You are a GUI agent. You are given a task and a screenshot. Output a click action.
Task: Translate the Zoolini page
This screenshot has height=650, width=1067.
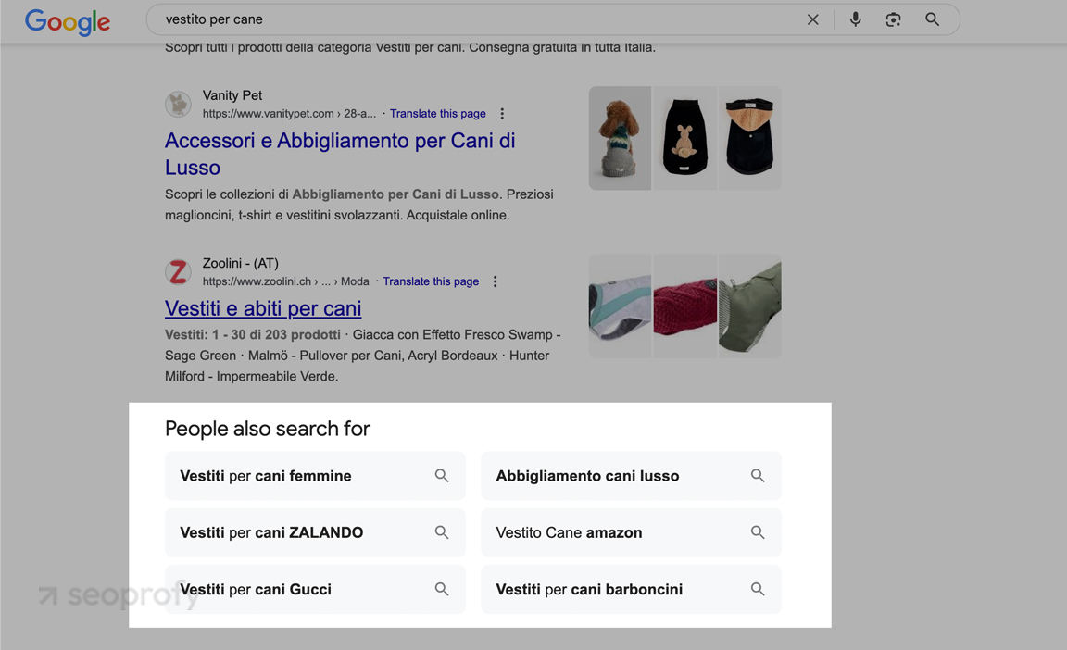click(x=431, y=281)
